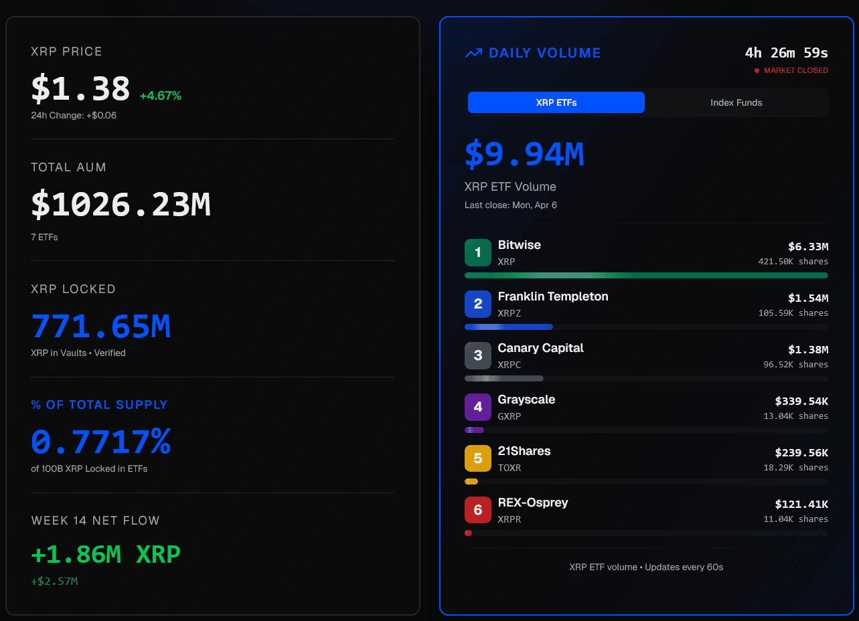
Task: Click the green rank 1 Bitwise badge
Action: coord(478,252)
